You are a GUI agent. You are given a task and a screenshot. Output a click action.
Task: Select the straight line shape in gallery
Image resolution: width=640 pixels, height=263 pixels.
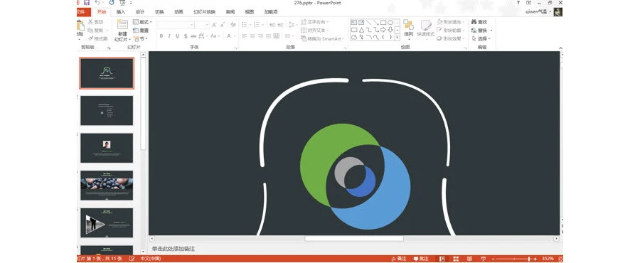click(x=368, y=23)
